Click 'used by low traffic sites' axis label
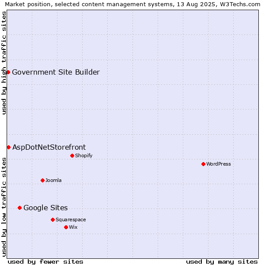 point(4,207)
